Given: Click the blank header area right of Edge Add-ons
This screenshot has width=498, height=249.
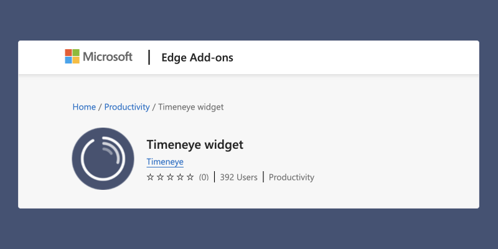Looking at the screenshot, I should click(355, 57).
